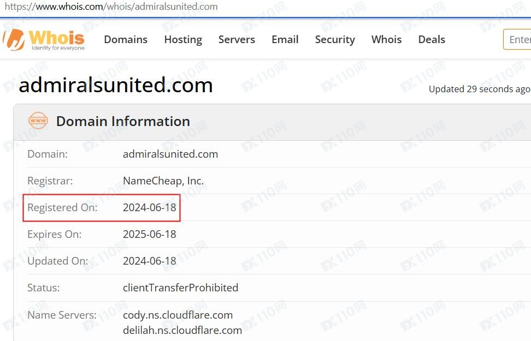The height and width of the screenshot is (341, 531).
Task: Select the Email menu item
Action: pos(285,40)
